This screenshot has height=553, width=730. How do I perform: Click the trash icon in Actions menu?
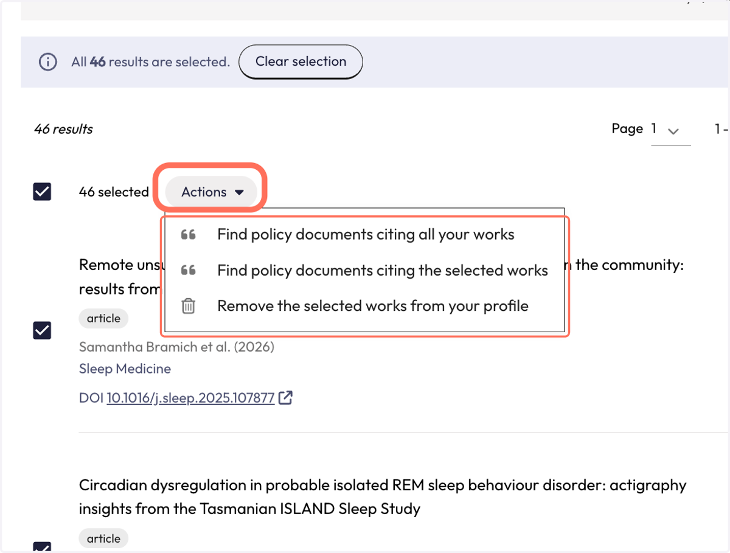point(189,306)
